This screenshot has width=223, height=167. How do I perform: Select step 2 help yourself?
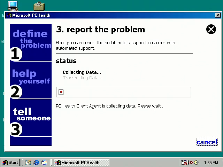[31, 80]
